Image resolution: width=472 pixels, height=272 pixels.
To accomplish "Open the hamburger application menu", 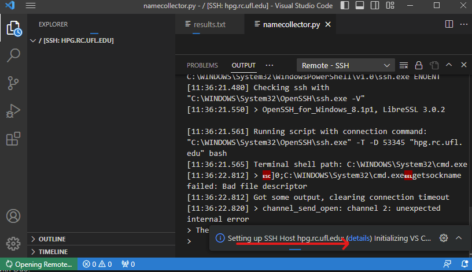I will click(31, 5).
